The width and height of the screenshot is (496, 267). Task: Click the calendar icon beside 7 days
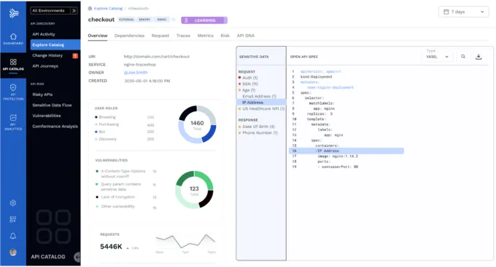[446, 12]
